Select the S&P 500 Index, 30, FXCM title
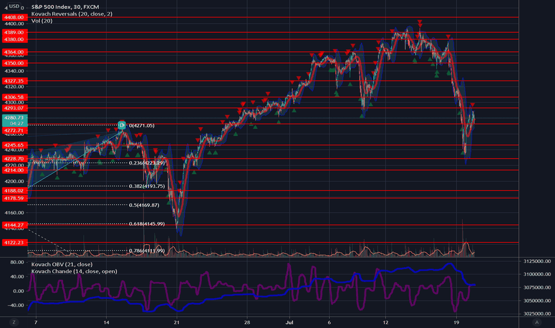This screenshot has width=555, height=328. (x=65, y=7)
